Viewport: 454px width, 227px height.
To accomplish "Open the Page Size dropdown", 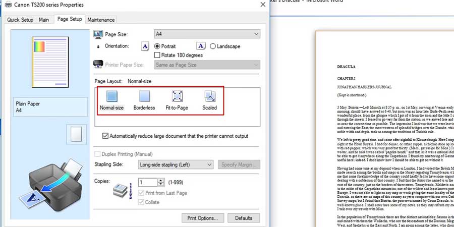I will point(207,34).
